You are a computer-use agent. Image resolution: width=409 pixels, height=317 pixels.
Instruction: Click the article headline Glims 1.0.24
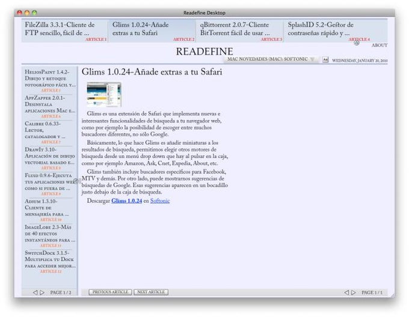pyautogui.click(x=152, y=72)
